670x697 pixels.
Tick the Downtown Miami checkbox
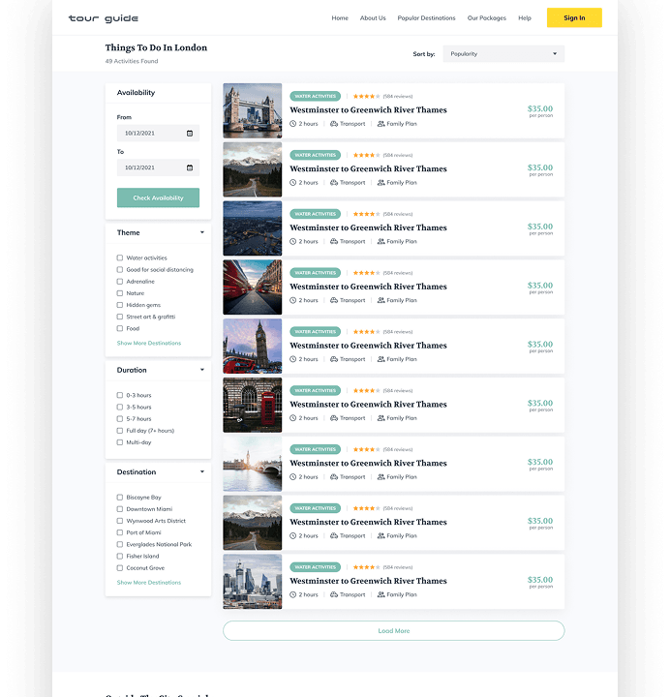tap(120, 509)
